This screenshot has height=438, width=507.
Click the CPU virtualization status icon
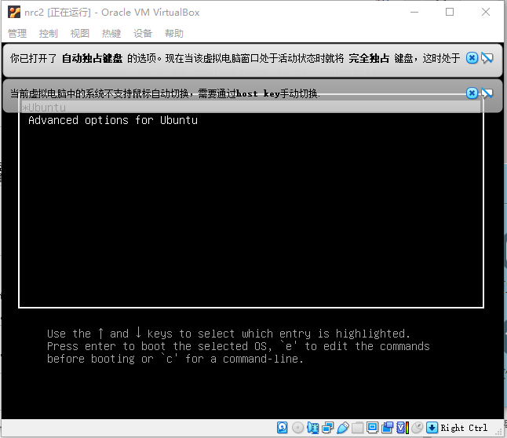coord(403,428)
